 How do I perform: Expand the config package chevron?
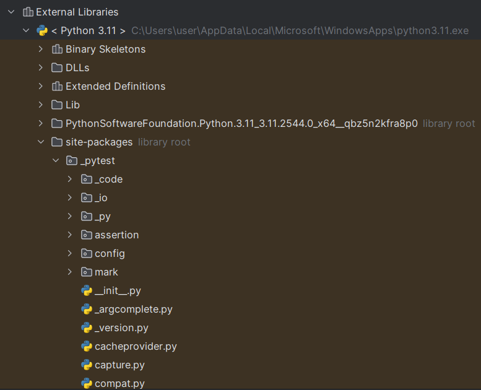coord(70,253)
